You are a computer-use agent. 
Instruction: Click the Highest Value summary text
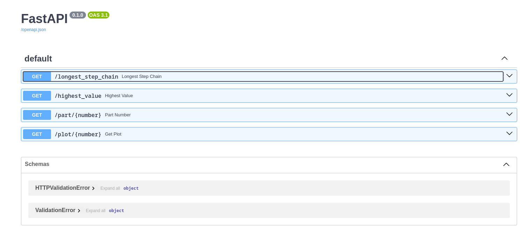pos(119,96)
